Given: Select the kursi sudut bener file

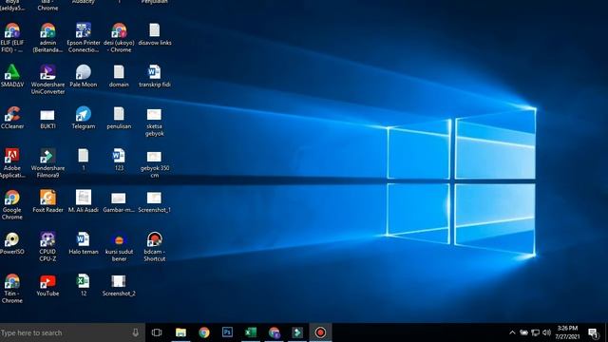Looking at the screenshot, I should coord(119,247).
